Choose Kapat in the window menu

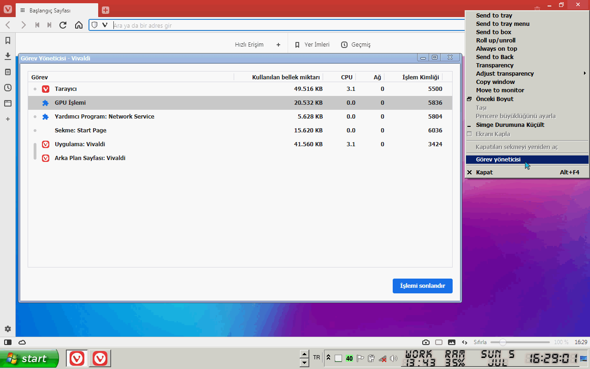click(527, 173)
